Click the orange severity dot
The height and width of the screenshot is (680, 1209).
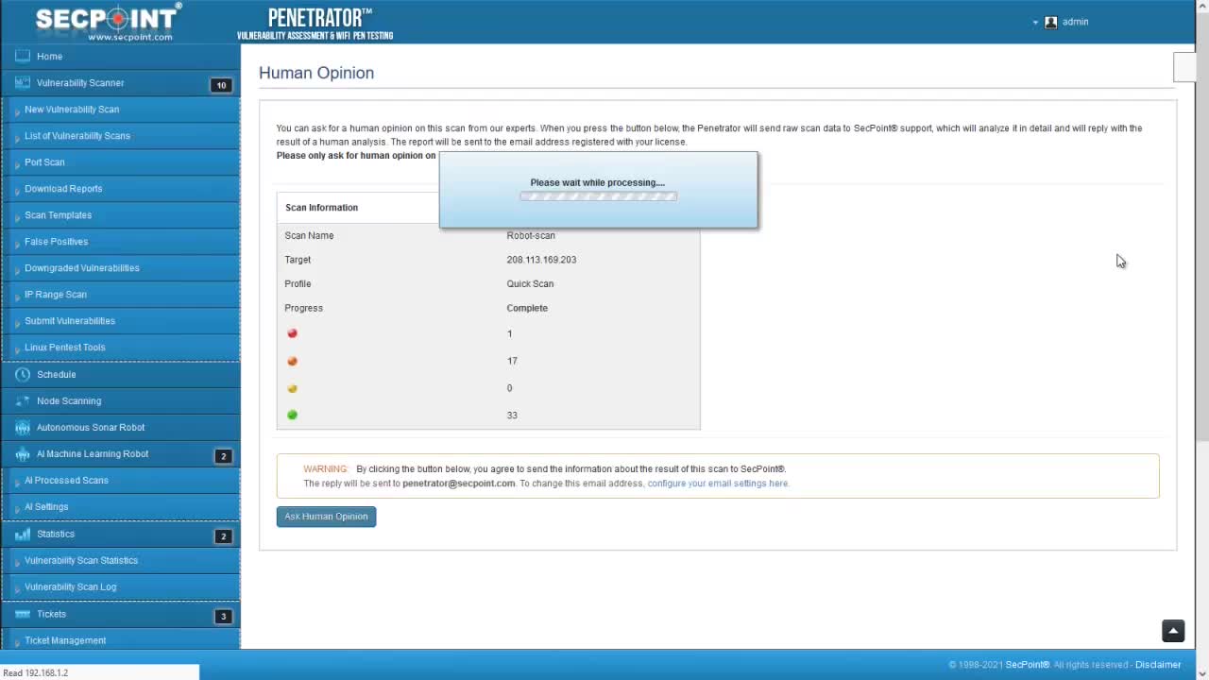(292, 361)
